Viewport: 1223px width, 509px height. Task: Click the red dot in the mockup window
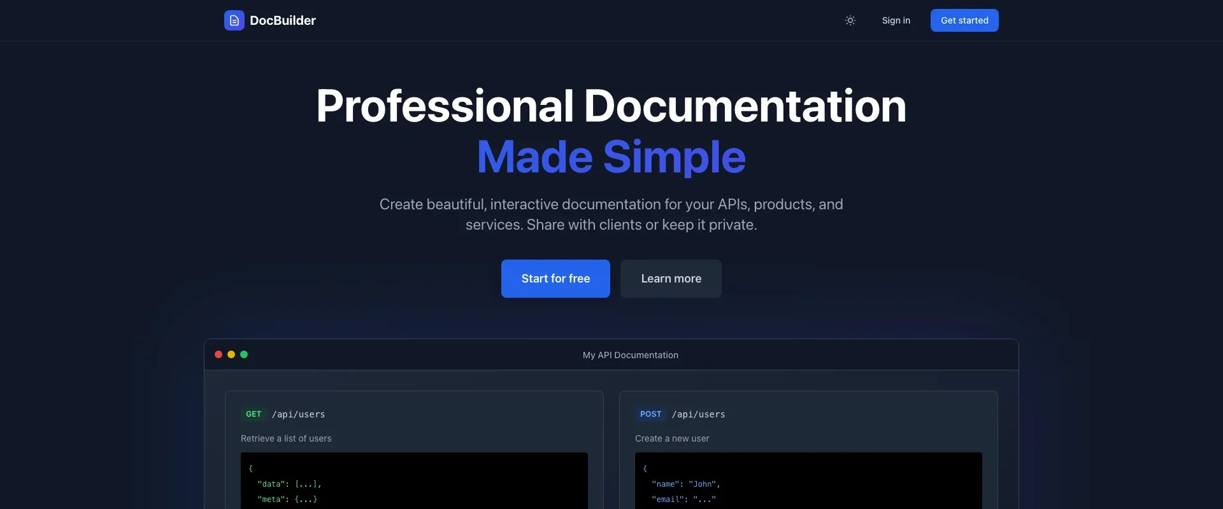click(x=218, y=354)
